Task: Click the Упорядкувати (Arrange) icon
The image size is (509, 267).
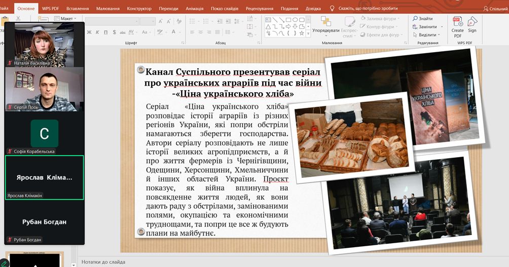Action: pos(326,22)
